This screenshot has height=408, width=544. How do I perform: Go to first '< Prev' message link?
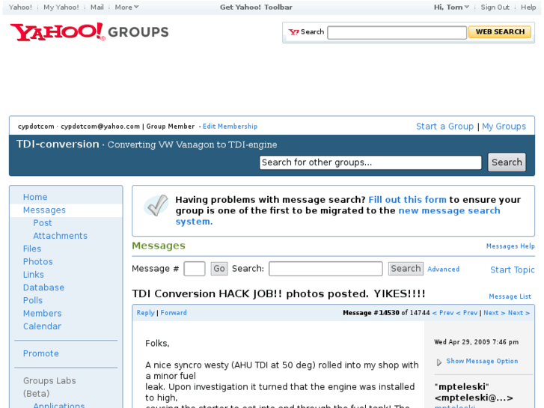tap(443, 313)
